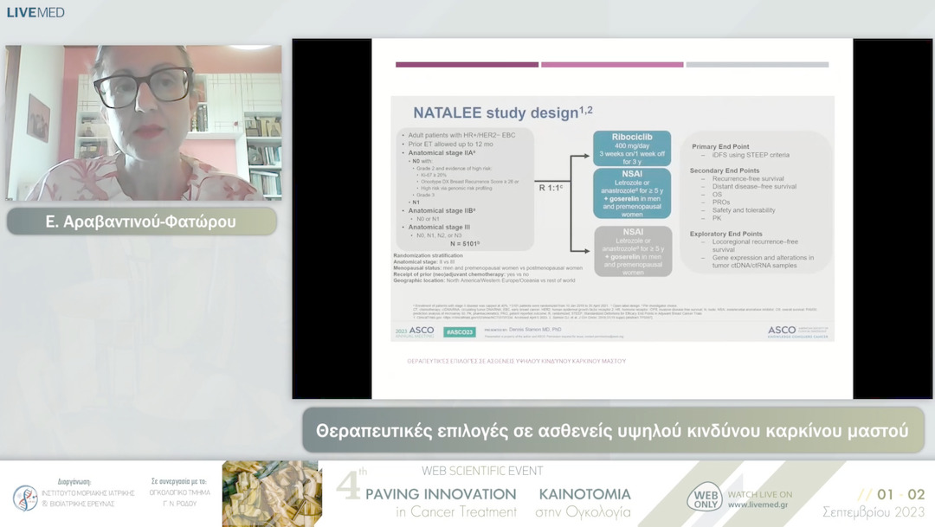Click "Primary End Point" heading
Screen dimensions: 935x527
[720, 146]
